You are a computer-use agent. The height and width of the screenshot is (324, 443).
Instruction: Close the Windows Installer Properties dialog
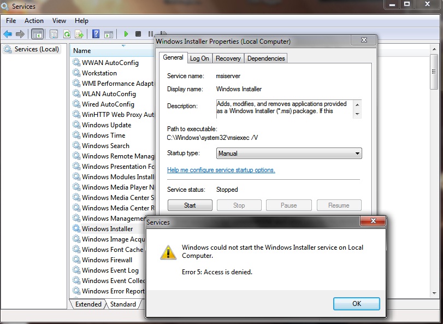click(x=364, y=40)
